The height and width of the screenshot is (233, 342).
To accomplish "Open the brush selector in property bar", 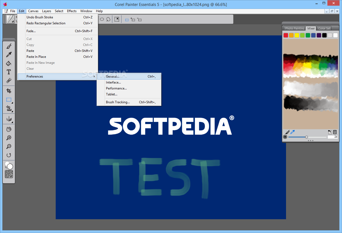I will [11, 19].
